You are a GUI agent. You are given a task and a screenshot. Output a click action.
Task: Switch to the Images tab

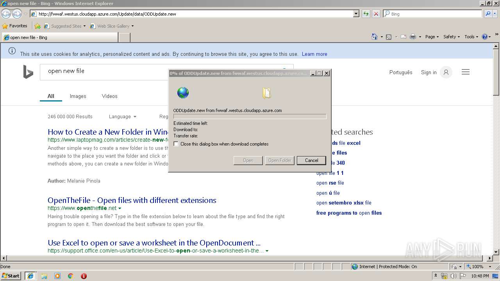(x=78, y=96)
